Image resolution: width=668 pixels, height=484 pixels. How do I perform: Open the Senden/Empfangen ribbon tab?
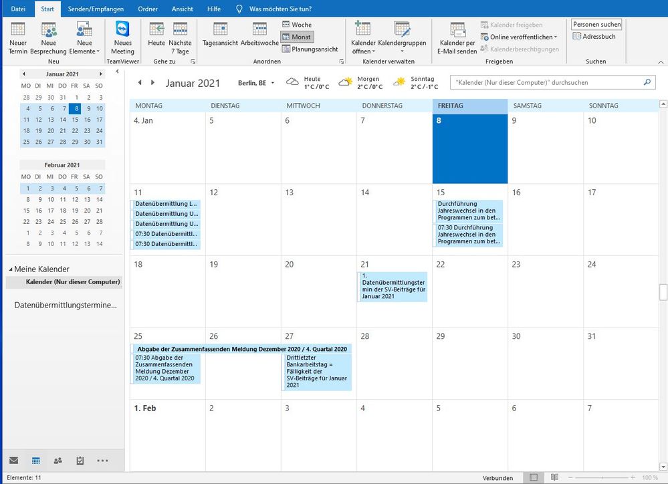coord(97,9)
